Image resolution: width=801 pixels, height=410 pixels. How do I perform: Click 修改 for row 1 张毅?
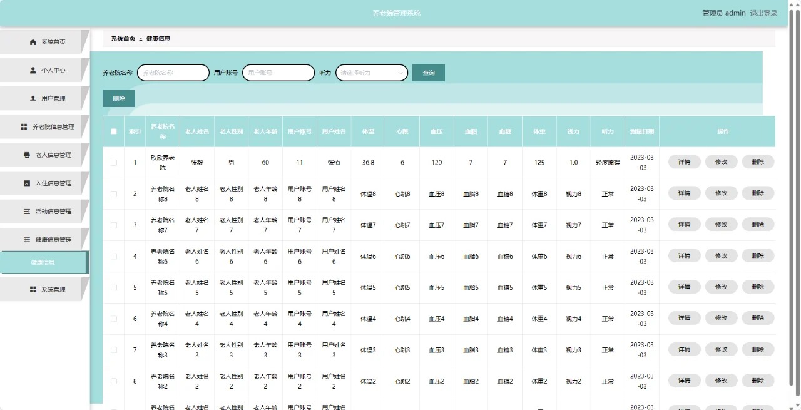point(722,161)
